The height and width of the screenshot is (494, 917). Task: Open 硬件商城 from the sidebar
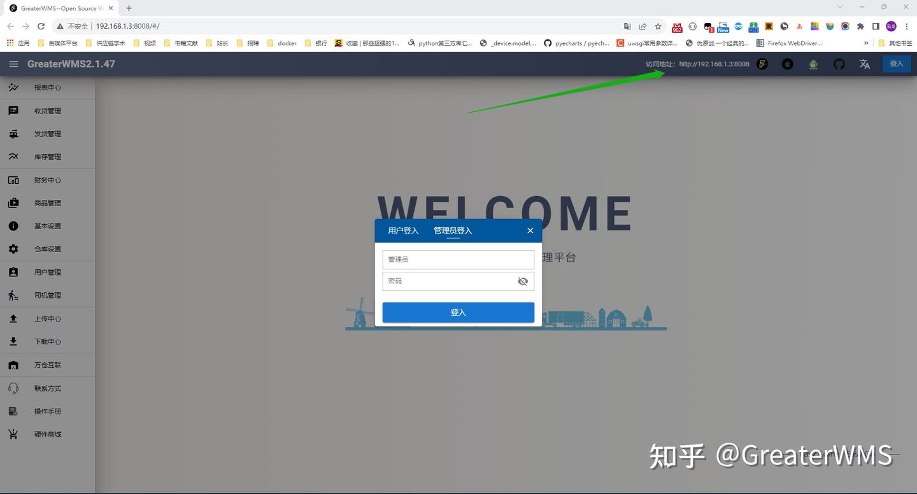(47, 434)
